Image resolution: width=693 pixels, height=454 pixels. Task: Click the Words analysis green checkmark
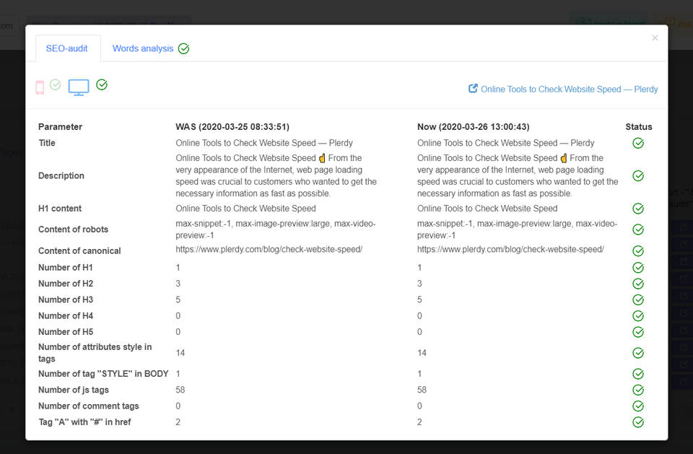click(x=184, y=49)
